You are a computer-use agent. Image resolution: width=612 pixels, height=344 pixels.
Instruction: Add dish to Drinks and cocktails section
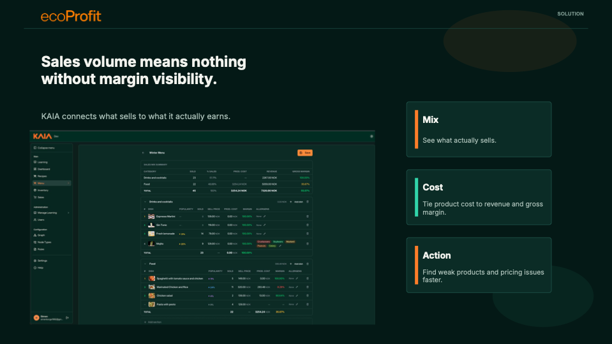click(x=296, y=202)
